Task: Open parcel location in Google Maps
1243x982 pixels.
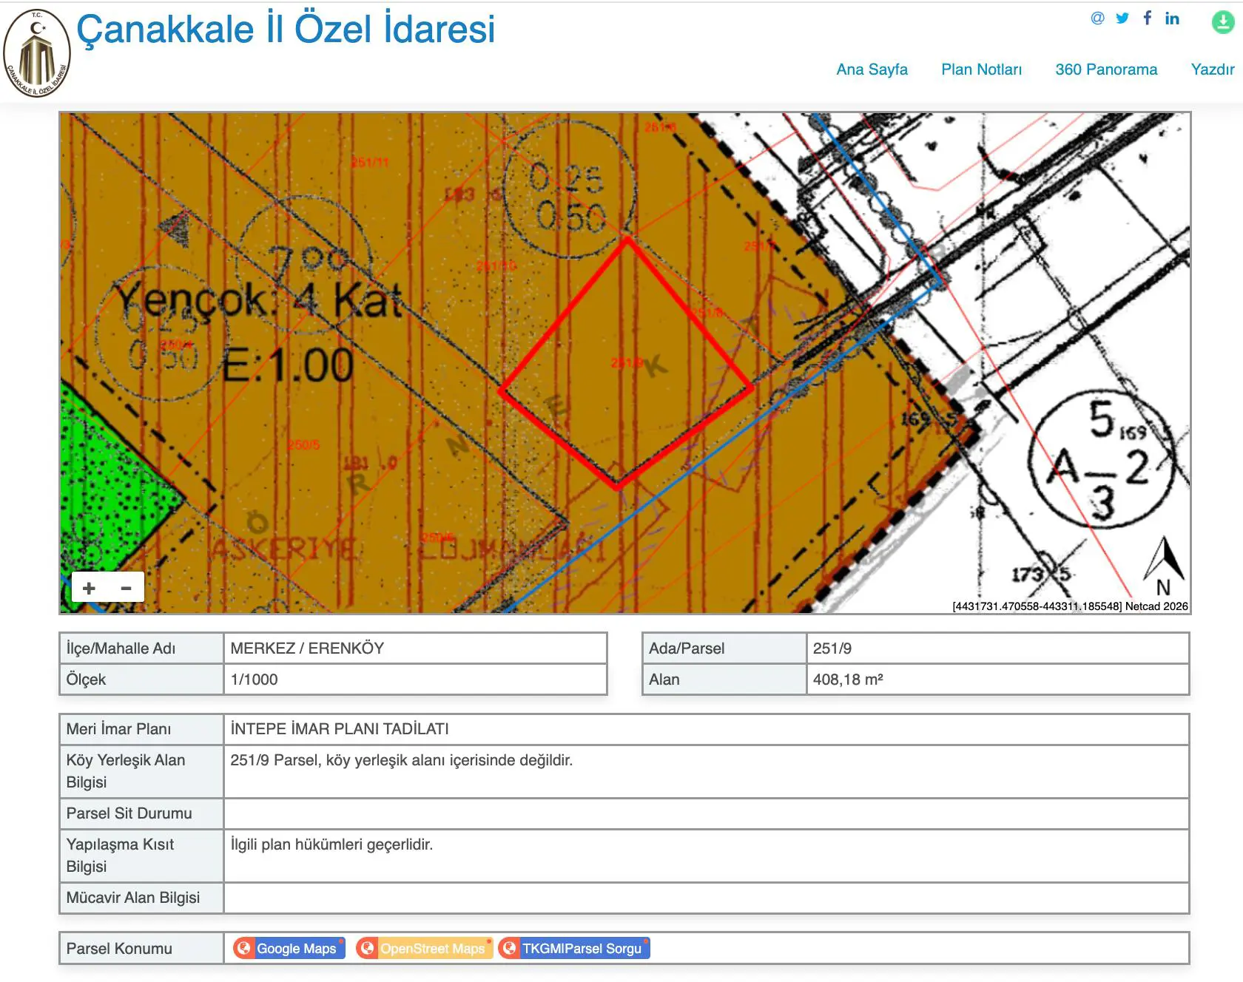Action: click(289, 948)
